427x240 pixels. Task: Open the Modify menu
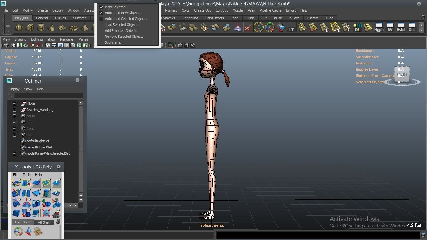[x=27, y=10]
